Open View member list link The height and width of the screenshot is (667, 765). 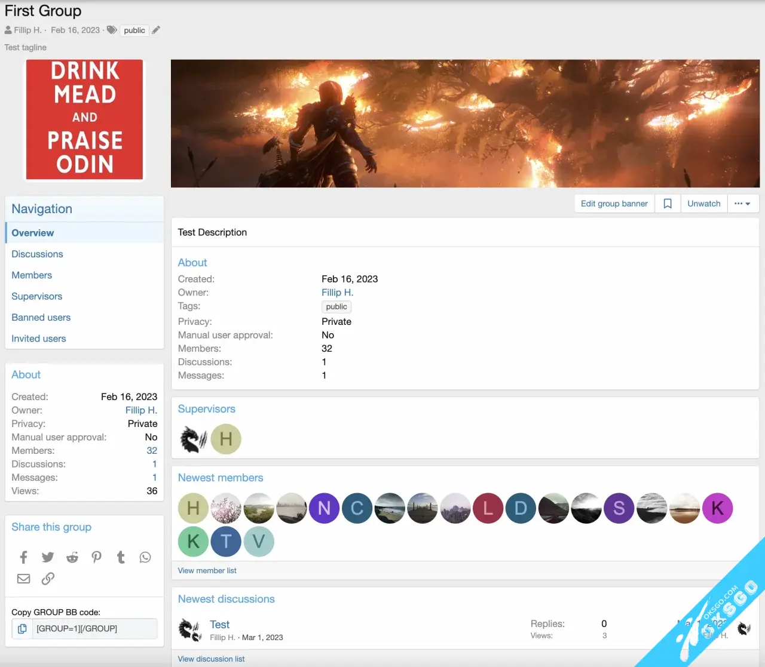point(207,571)
